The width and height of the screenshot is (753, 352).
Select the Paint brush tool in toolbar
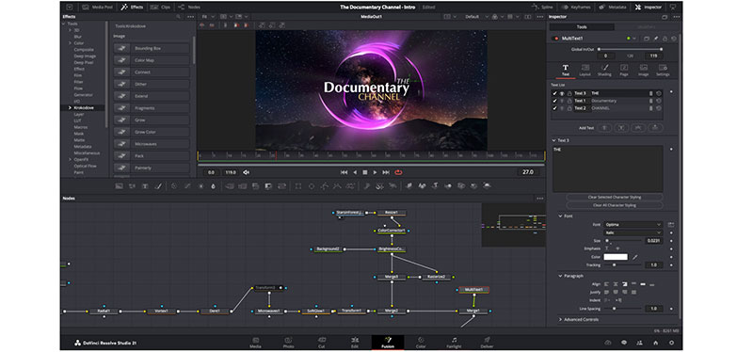point(158,186)
